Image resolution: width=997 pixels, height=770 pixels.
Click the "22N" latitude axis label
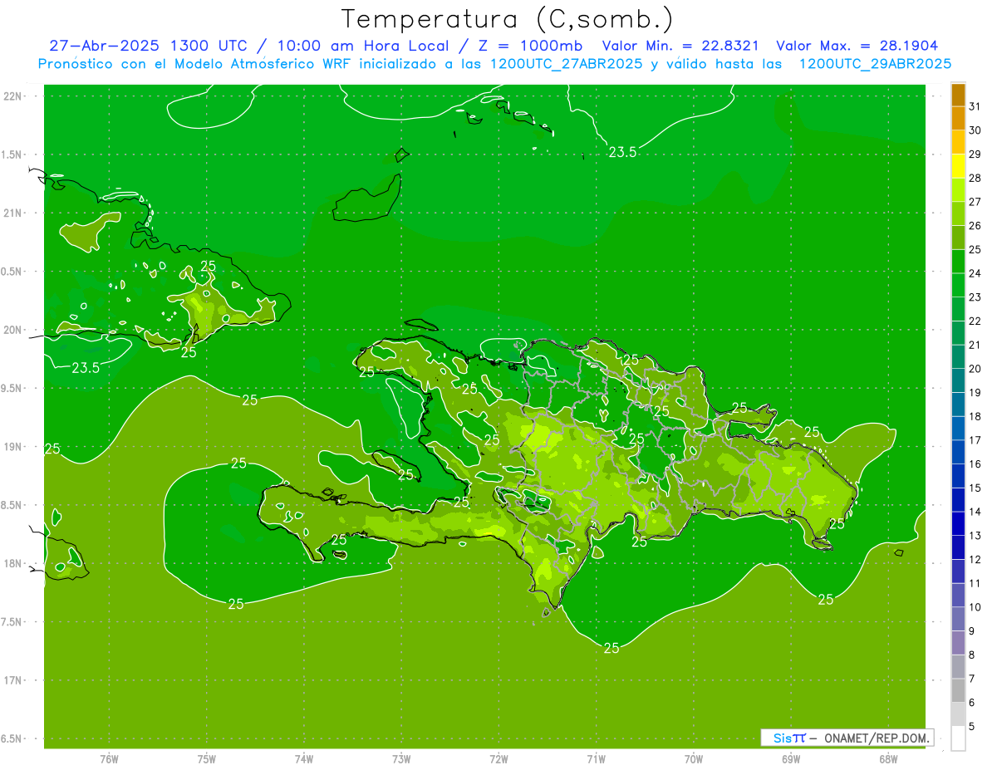pos(12,96)
